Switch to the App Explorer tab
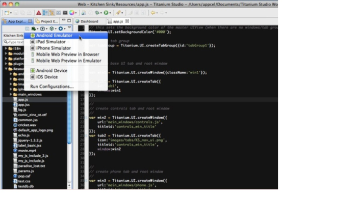Screen dimensions: 357x223 [17, 21]
